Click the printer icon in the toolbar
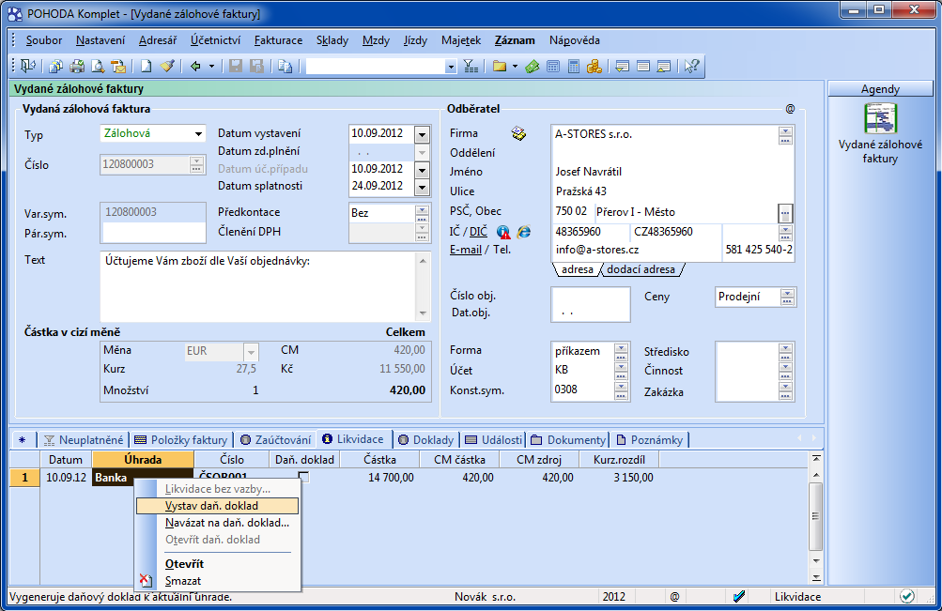The width and height of the screenshot is (942, 611). 77,66
